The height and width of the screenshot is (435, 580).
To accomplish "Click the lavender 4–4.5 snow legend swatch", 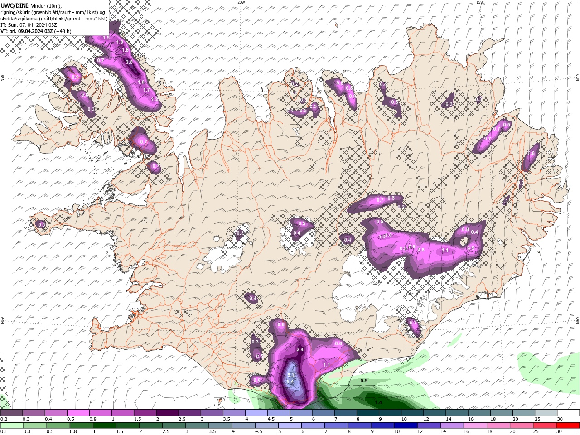I will click(x=256, y=413).
